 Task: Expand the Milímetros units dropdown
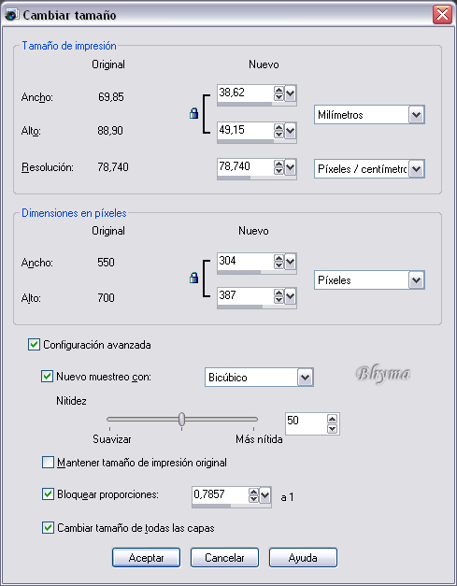416,115
